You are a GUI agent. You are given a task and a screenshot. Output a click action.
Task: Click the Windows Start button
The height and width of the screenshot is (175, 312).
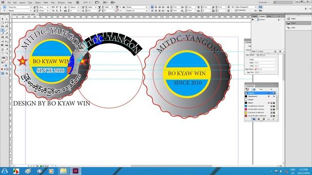click(x=4, y=171)
